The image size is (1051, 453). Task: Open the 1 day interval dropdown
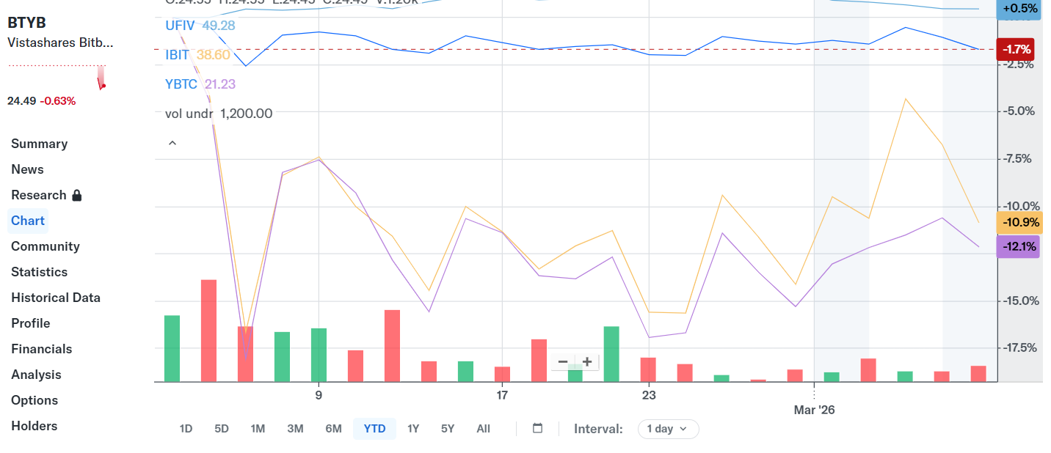tap(668, 429)
